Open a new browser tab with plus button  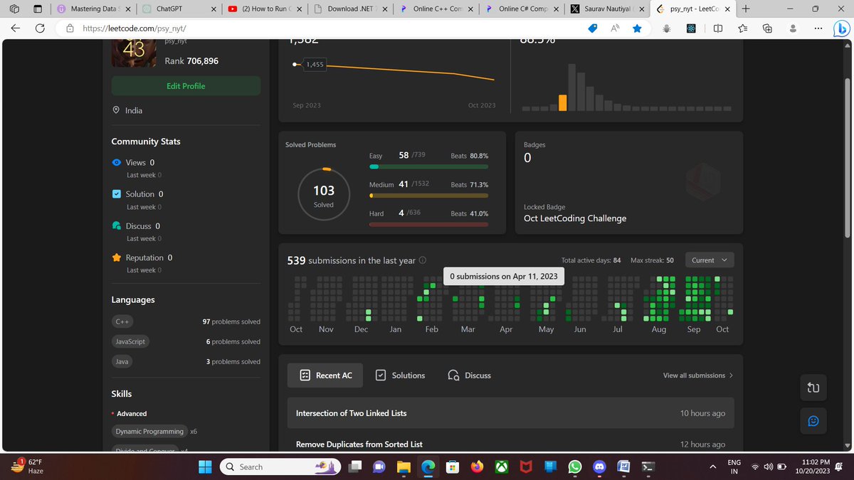[x=745, y=9]
